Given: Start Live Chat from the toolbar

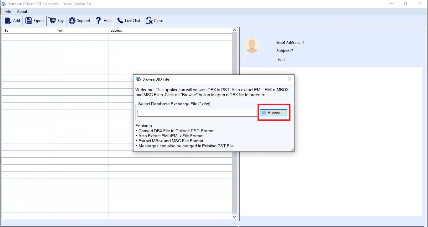Looking at the screenshot, I should click(129, 21).
